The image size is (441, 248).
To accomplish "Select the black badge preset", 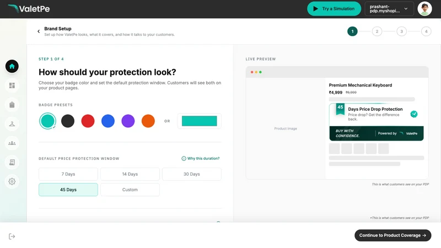I will point(68,121).
